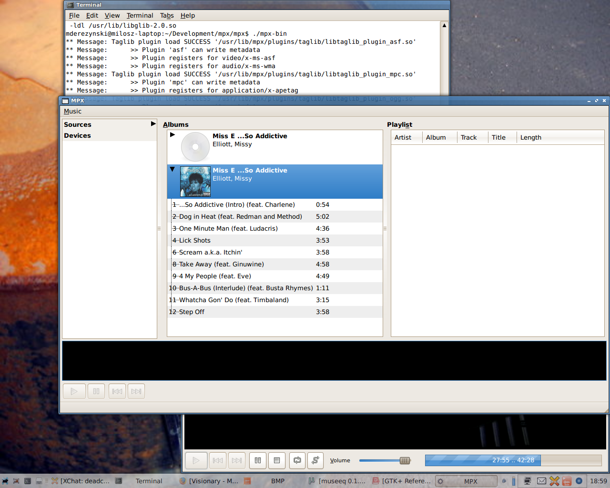Click the clock showing 18:59
The image size is (610, 488).
[598, 481]
